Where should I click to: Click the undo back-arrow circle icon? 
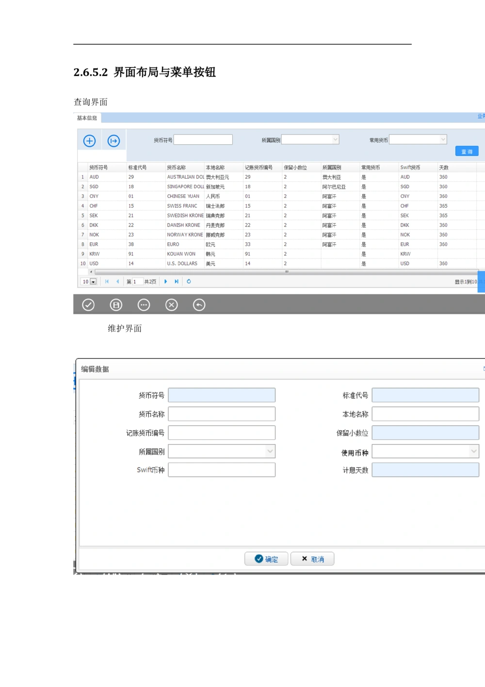[x=199, y=305]
